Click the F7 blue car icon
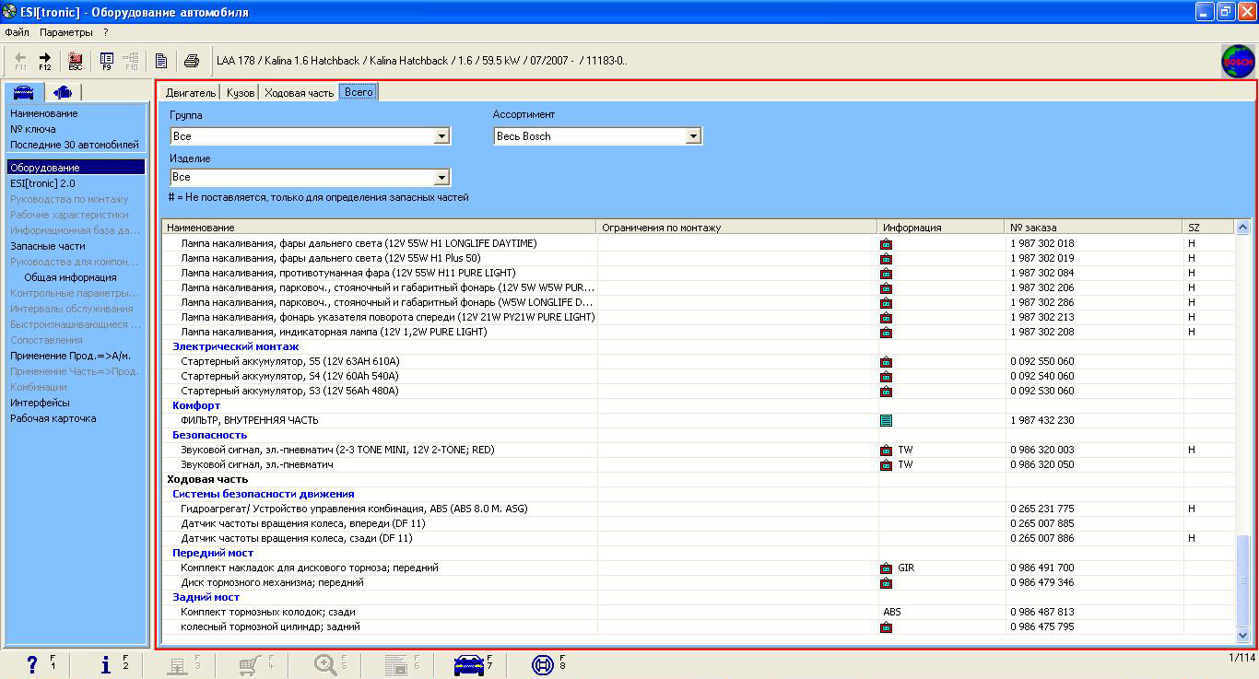Screen dimensions: 1259x679 [470, 664]
